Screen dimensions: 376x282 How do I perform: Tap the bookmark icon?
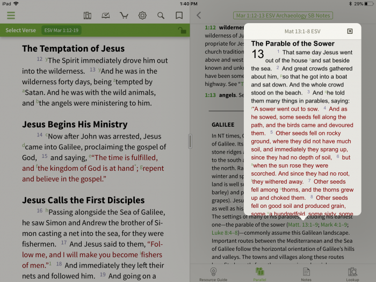(179, 16)
